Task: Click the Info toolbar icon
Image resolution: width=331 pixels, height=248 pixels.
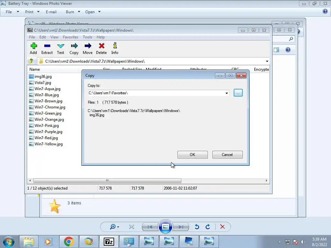Action: [x=115, y=45]
